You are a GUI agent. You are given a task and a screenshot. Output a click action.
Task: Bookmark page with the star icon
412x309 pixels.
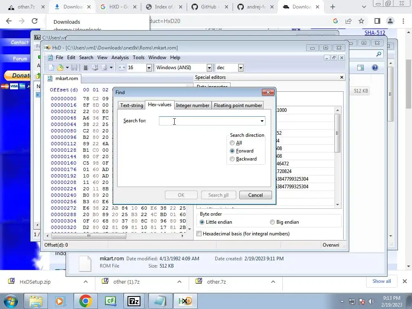(x=362, y=21)
